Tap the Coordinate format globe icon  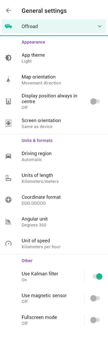coord(8,200)
